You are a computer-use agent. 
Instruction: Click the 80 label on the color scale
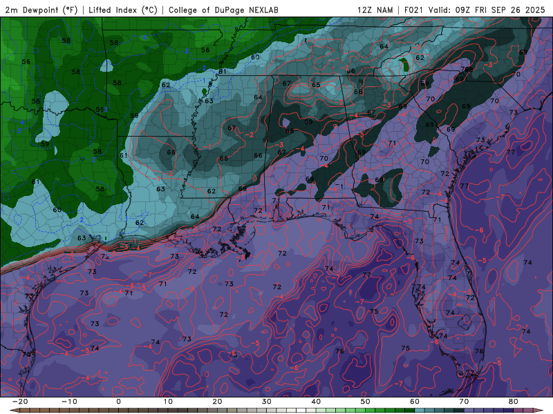pyautogui.click(x=514, y=402)
